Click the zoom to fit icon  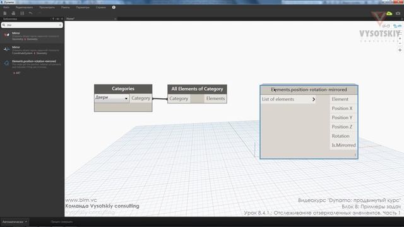click(400, 33)
